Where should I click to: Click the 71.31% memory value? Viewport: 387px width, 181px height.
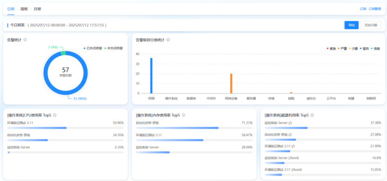[247, 123]
